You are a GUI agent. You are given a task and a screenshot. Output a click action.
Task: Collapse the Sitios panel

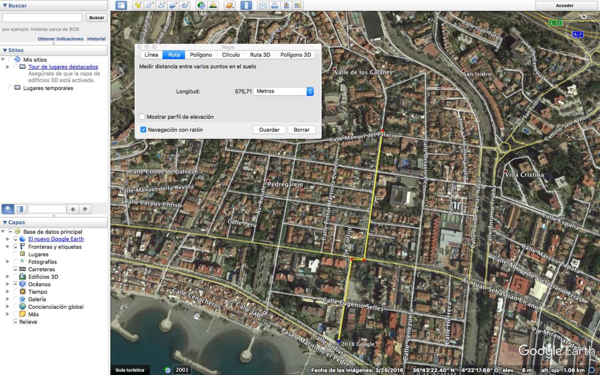click(x=5, y=50)
